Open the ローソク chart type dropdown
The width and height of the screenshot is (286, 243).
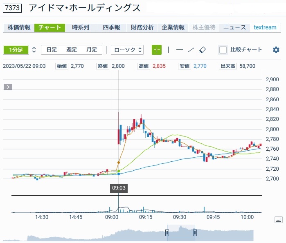tap(127, 50)
